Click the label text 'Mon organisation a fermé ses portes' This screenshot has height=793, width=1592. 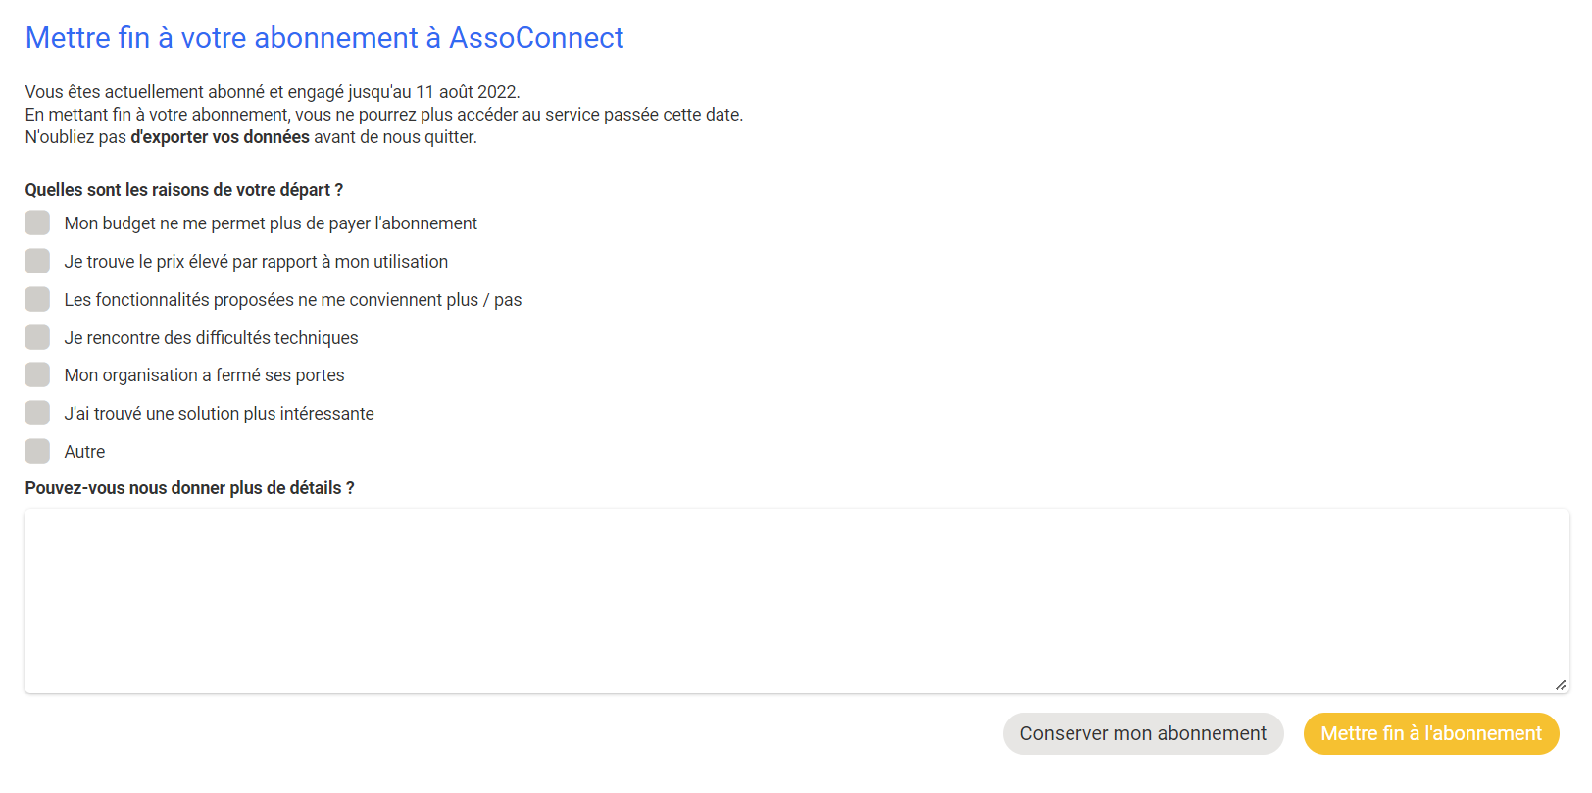click(205, 375)
